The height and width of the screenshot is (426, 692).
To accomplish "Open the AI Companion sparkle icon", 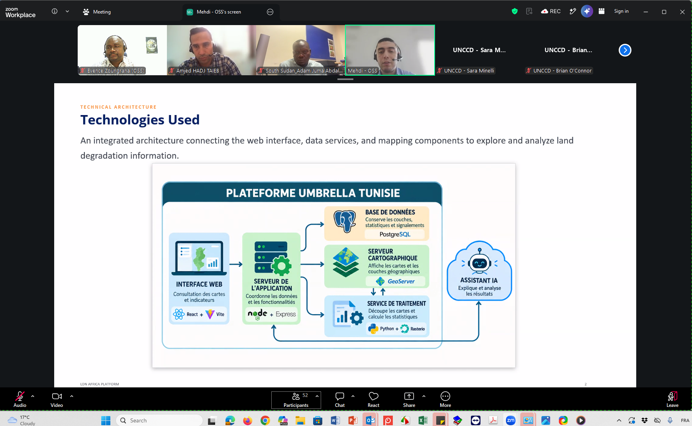I will 587,11.
